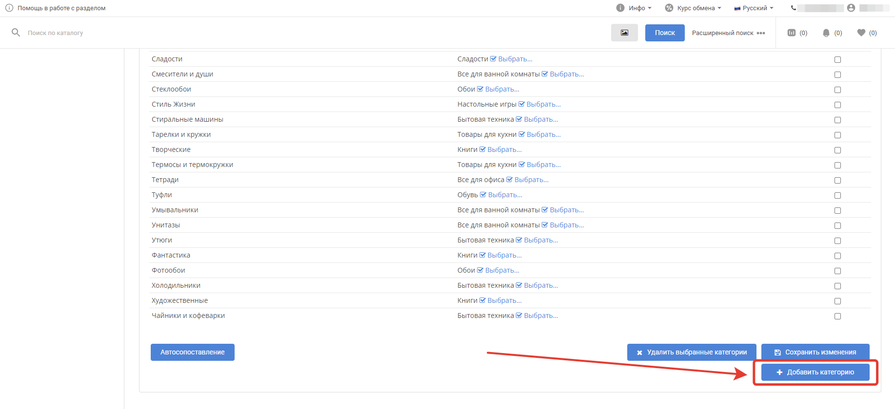Click Выбрать link for Стеклообои
Screen dimensions: 895x409
tap(502, 89)
